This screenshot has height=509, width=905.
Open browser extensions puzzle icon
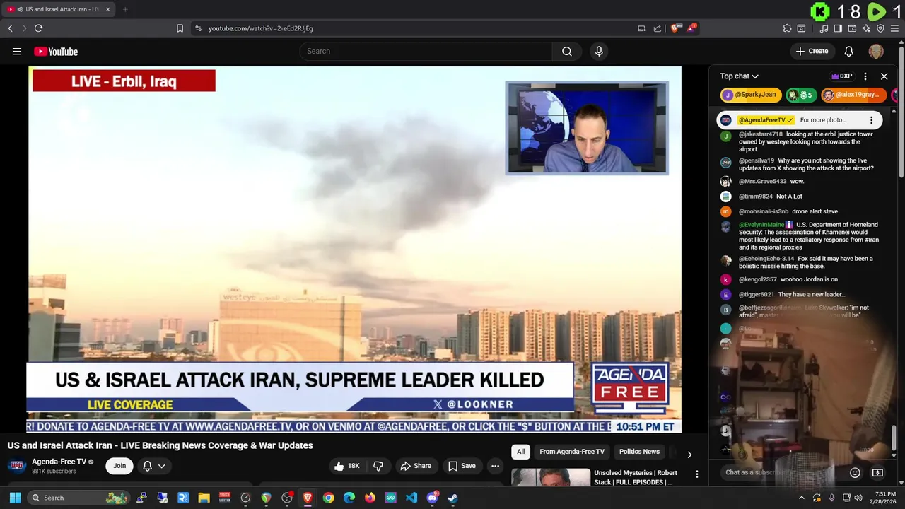[x=787, y=28]
